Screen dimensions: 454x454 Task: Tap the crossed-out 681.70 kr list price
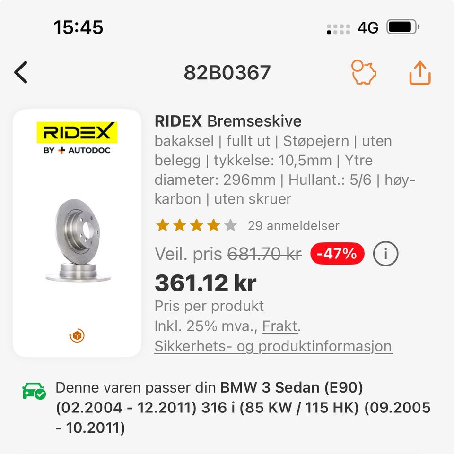(264, 255)
